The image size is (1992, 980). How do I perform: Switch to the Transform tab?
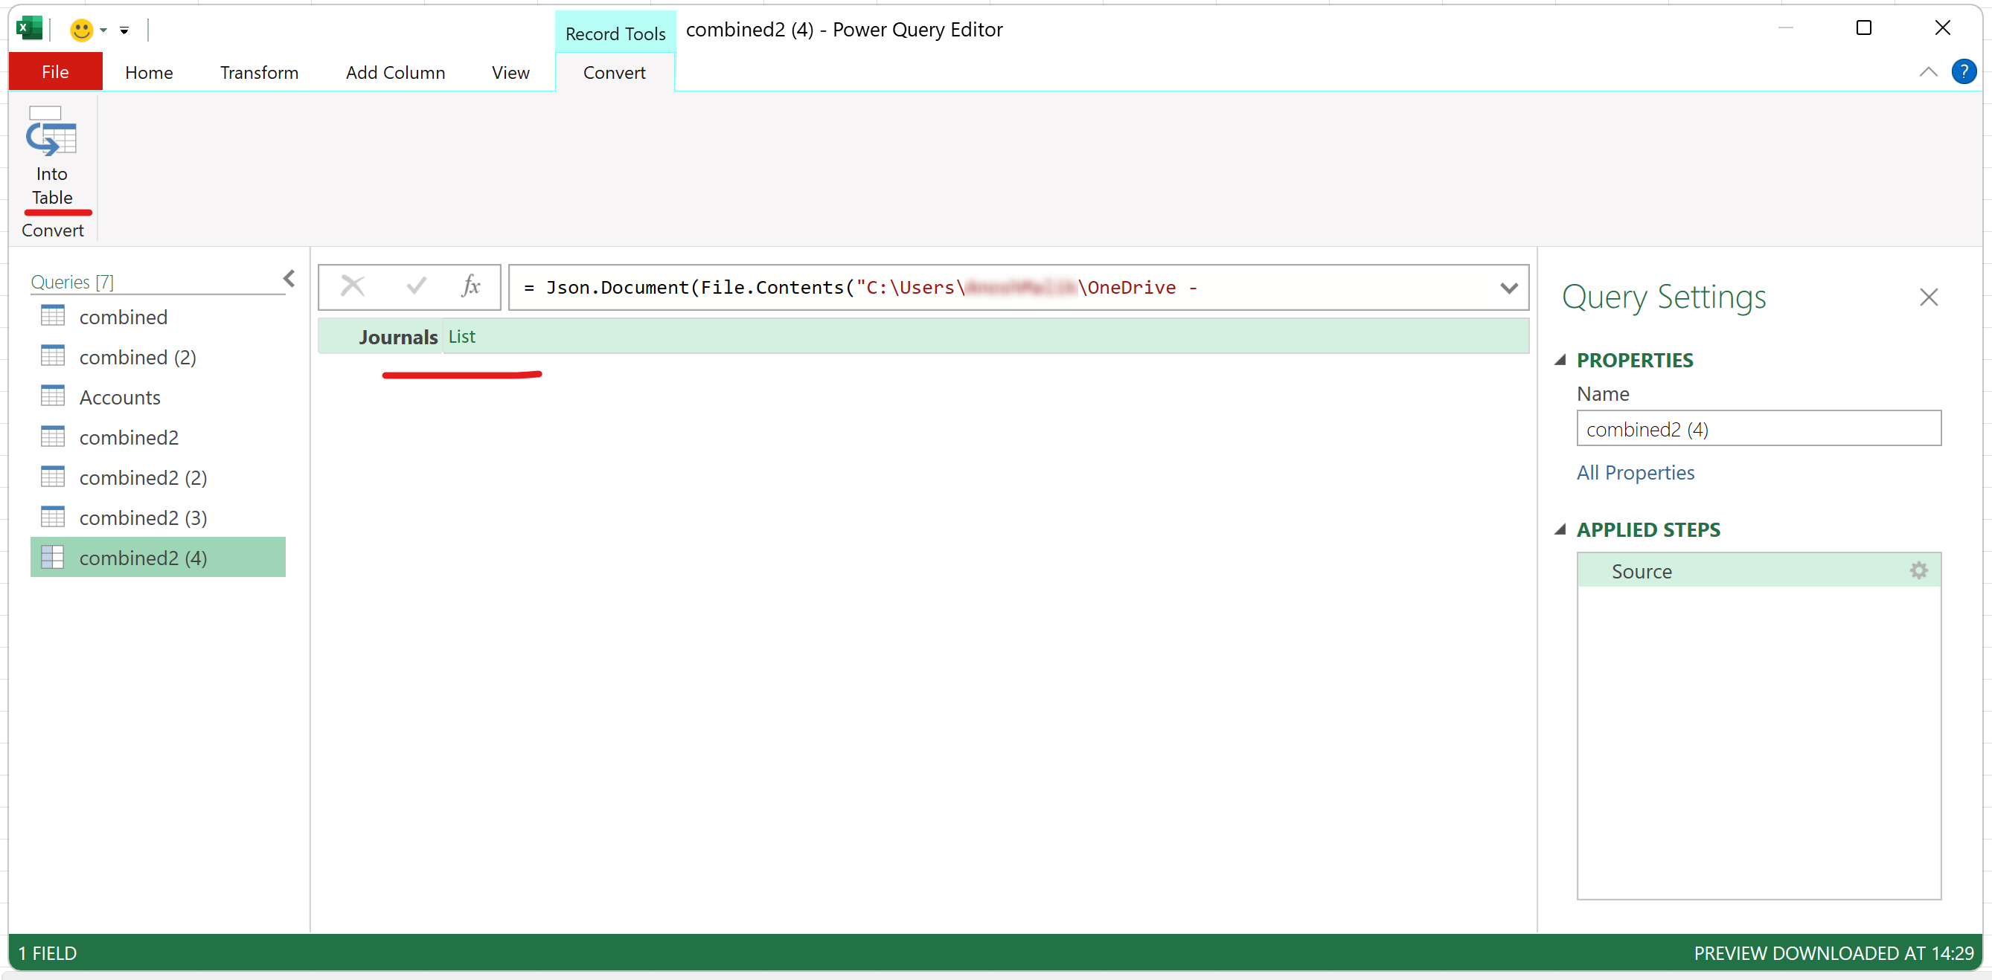pos(259,73)
